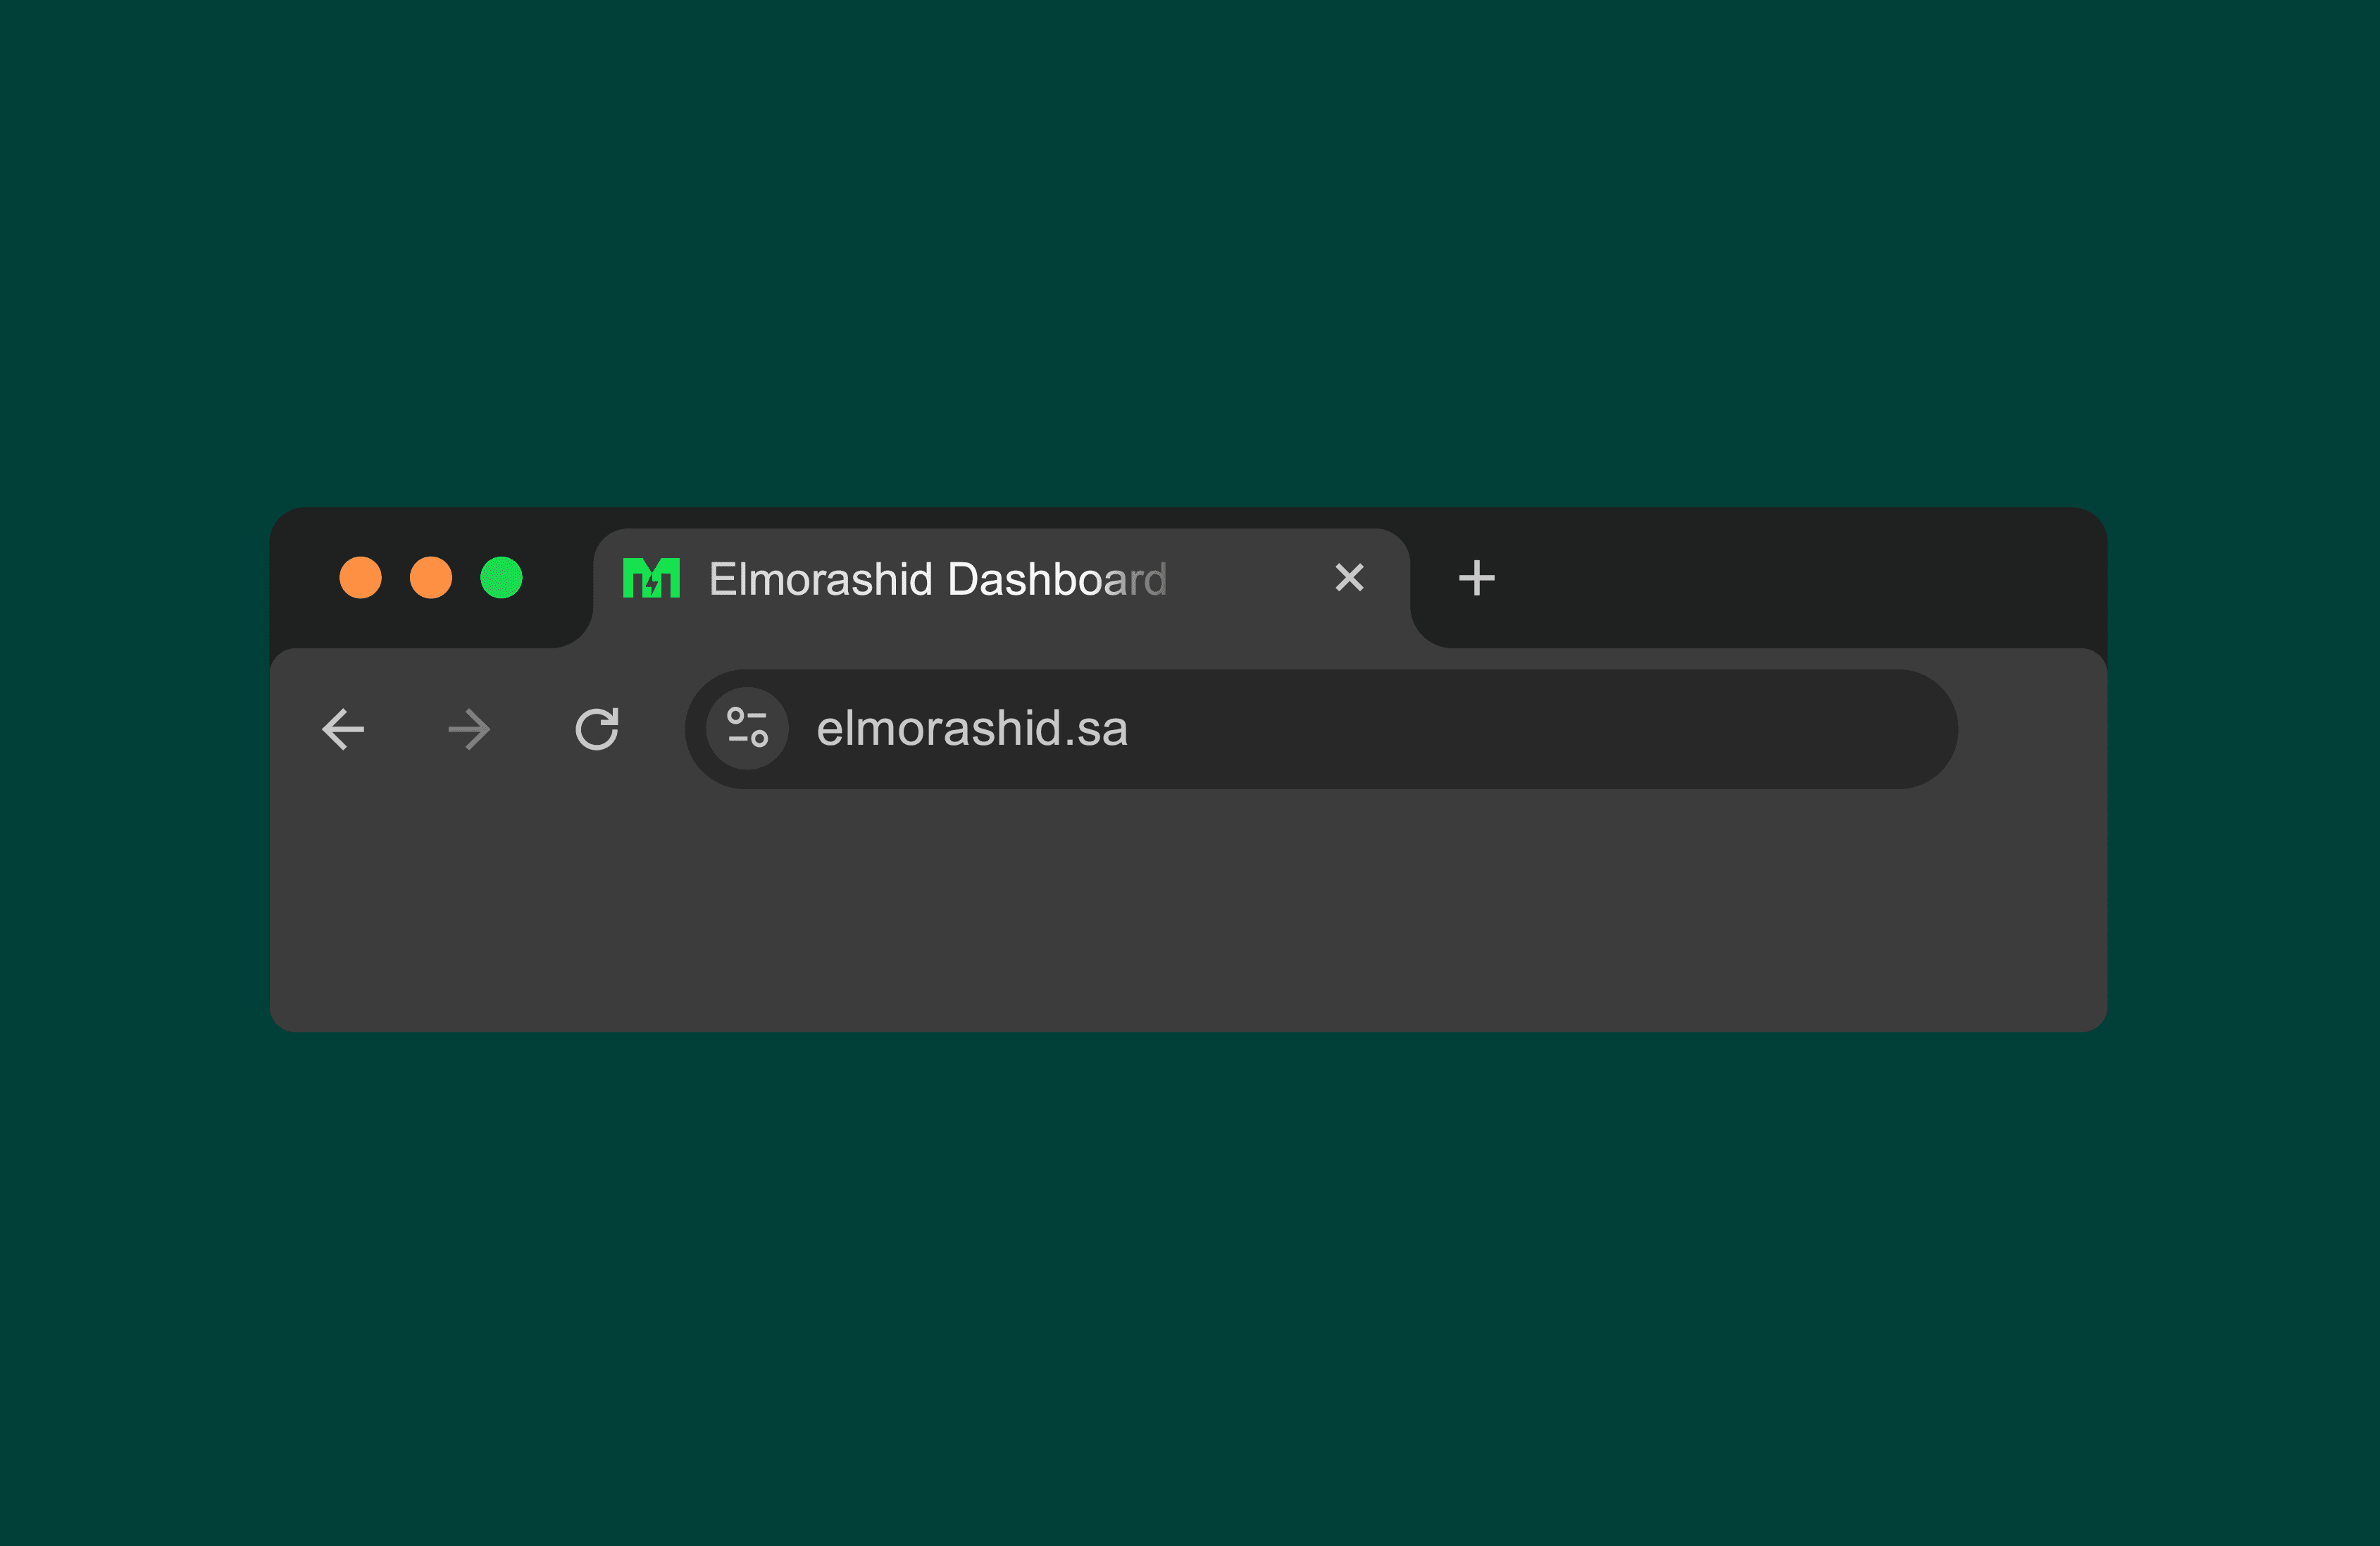
Task: Click the middle orange window dot
Action: click(431, 579)
